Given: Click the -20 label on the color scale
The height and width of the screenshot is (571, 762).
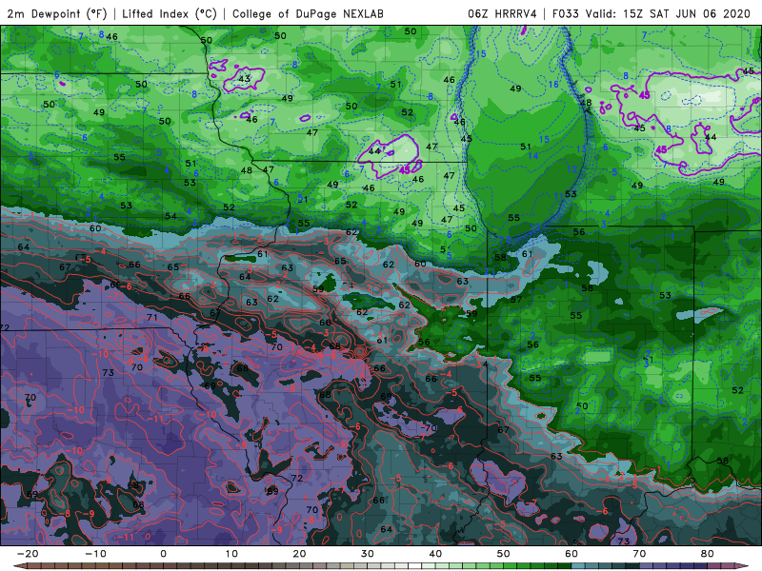Looking at the screenshot, I should coord(28,554).
